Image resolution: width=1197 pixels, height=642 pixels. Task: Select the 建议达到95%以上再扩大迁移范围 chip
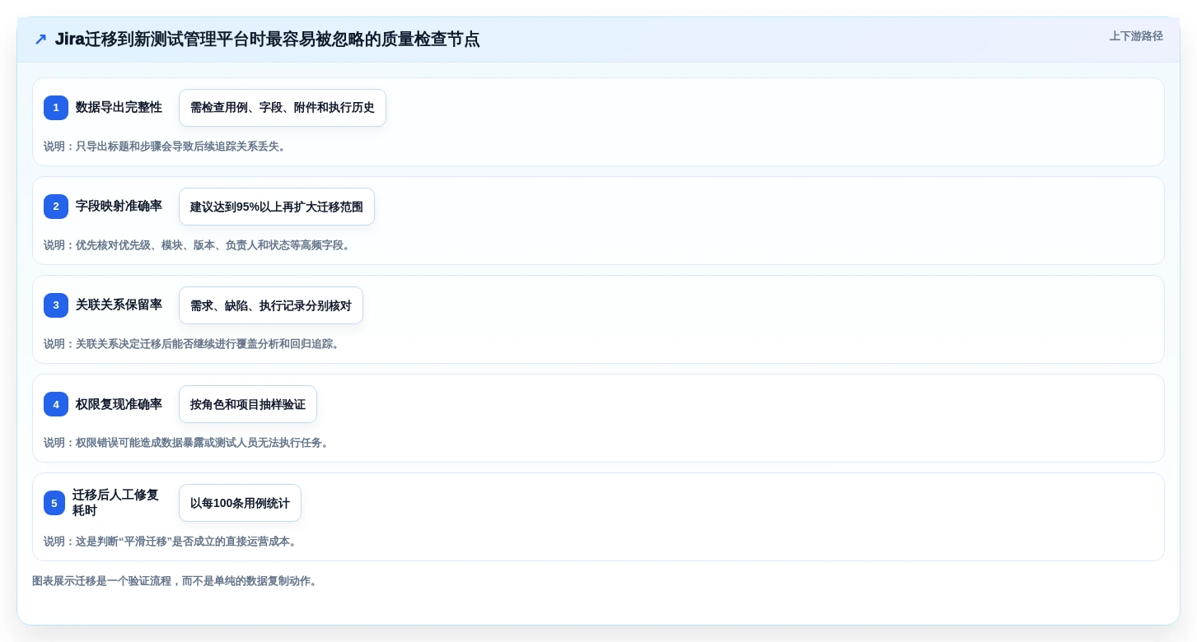click(x=277, y=207)
